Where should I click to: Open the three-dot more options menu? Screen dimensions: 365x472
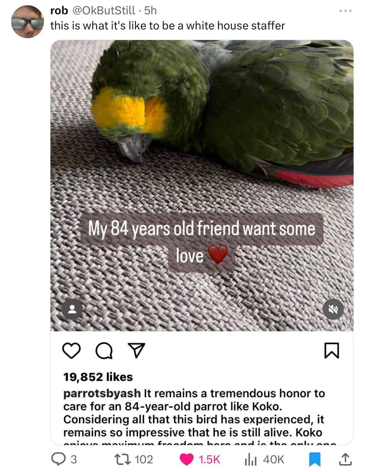(x=345, y=11)
